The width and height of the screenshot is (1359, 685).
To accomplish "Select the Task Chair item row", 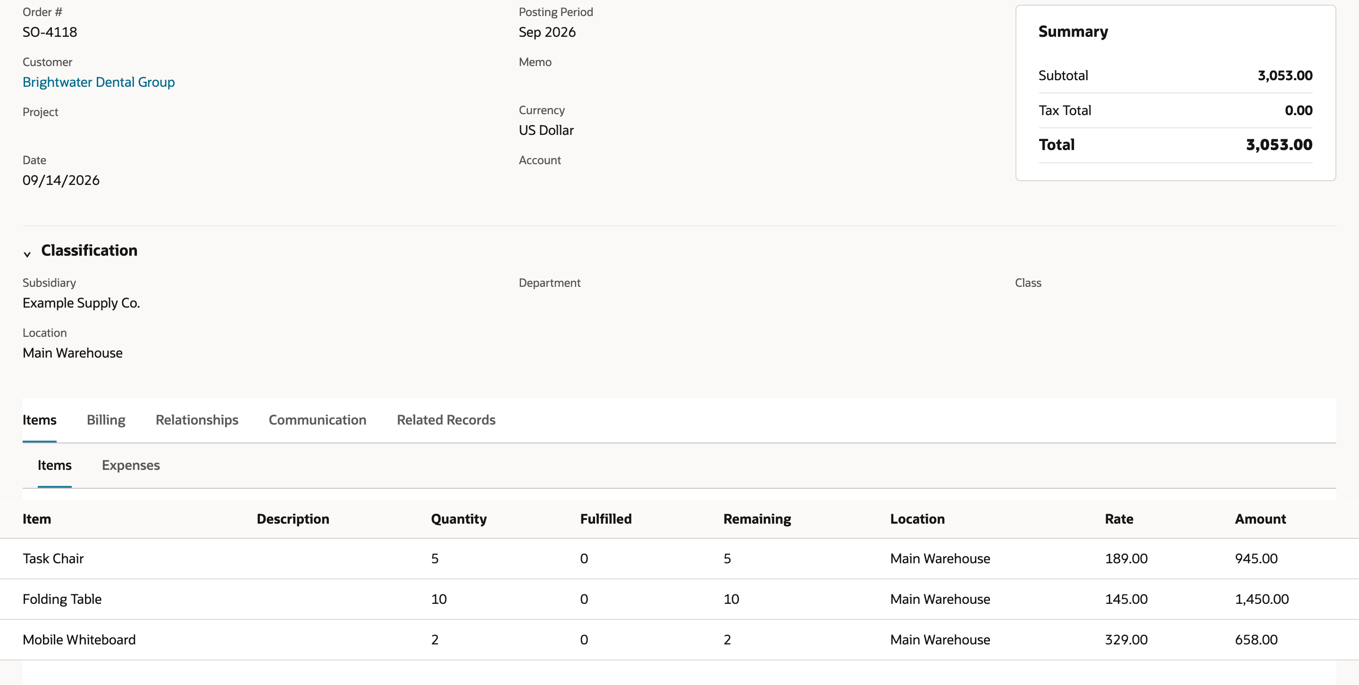I will pos(679,559).
